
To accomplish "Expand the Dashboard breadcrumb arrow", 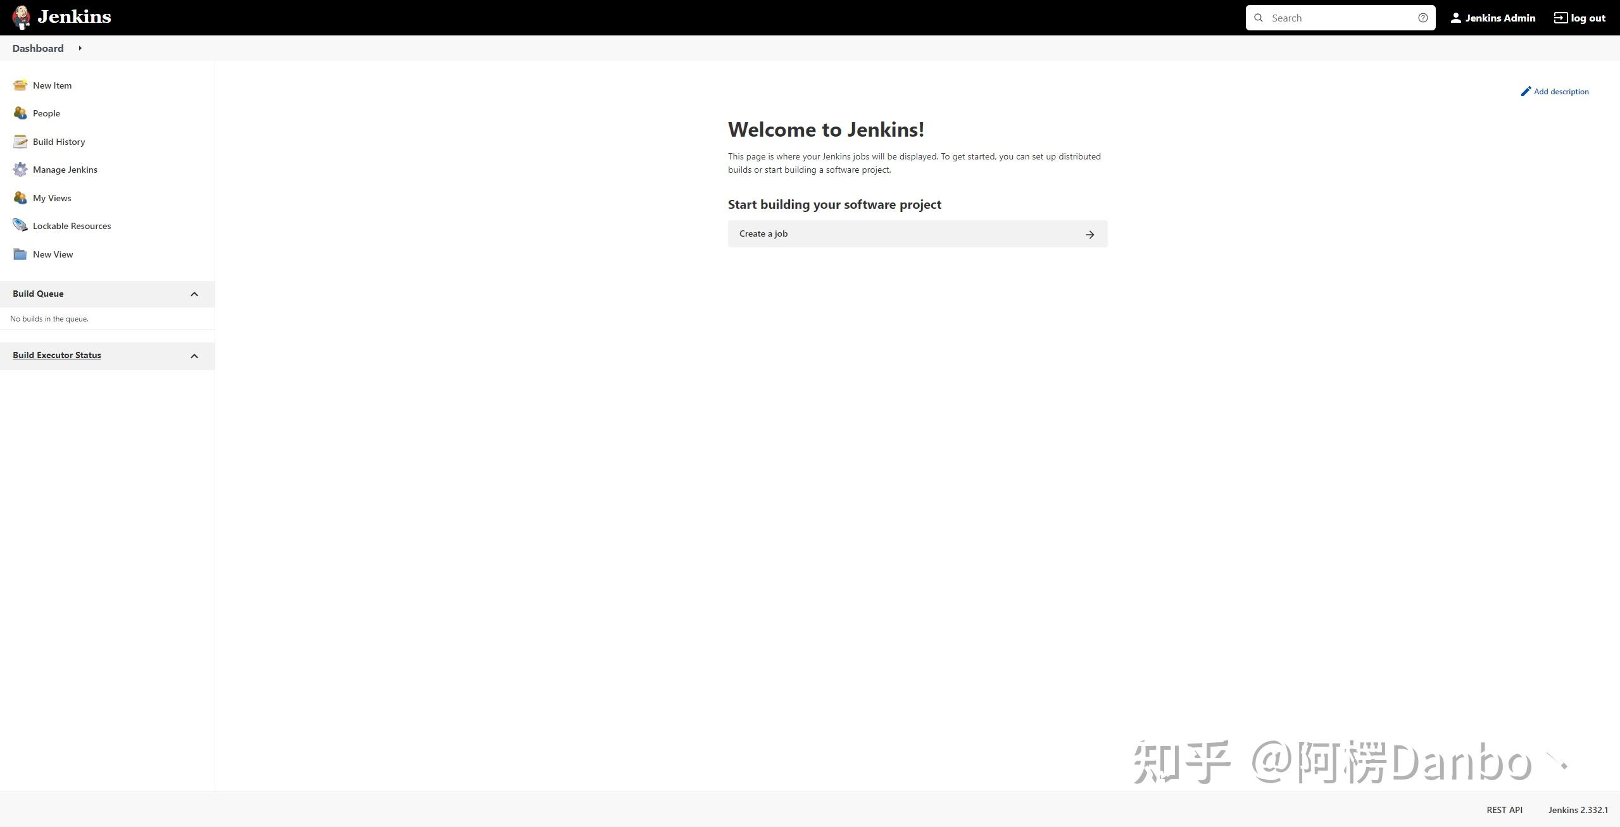I will [x=80, y=47].
